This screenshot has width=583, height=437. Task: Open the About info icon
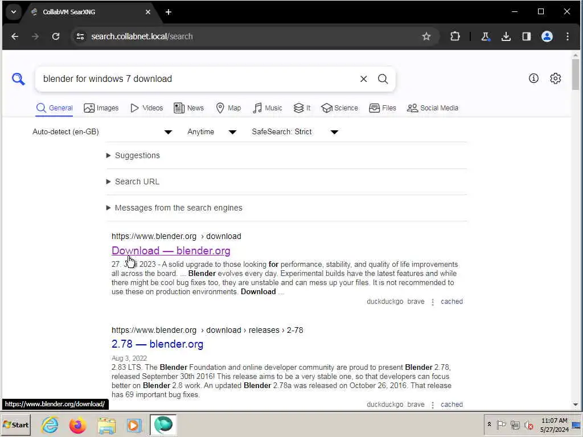click(533, 78)
